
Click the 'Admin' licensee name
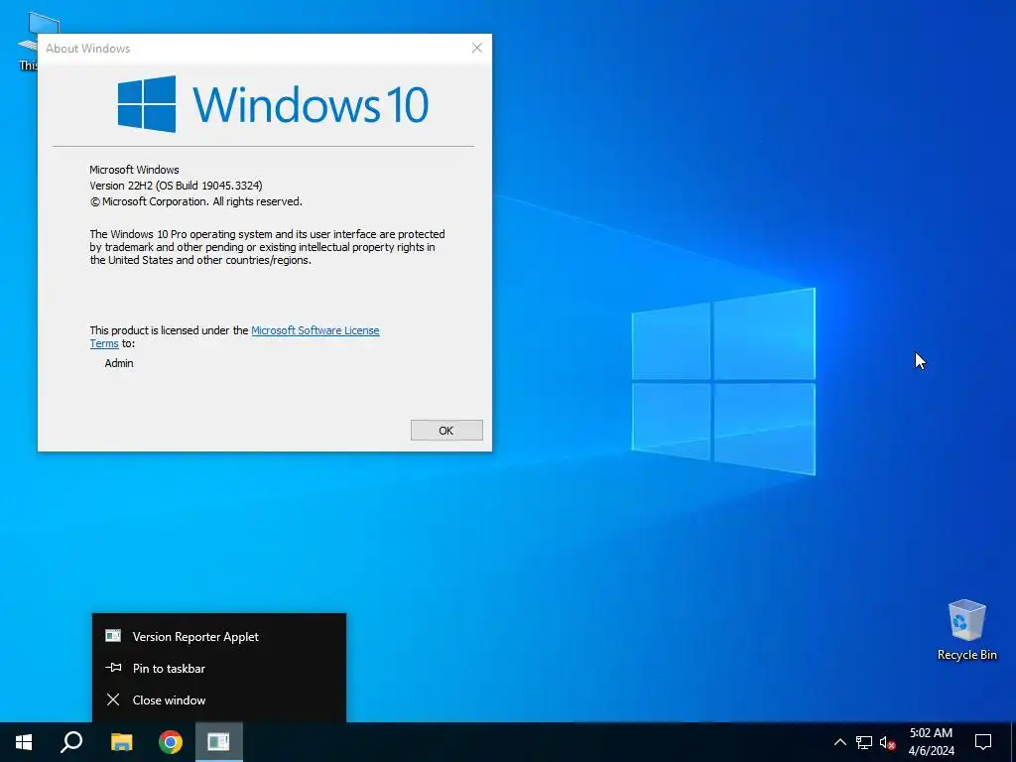[119, 363]
